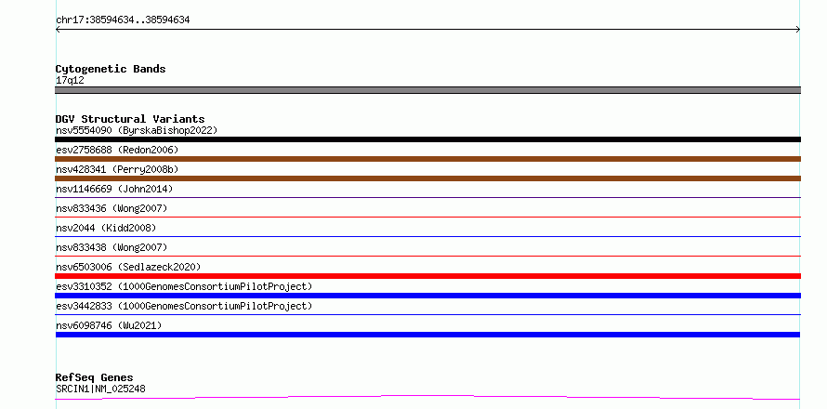The width and height of the screenshot is (827, 409).
Task: Open variant nsv428341 (Perry2008b) label
Action: coord(117,169)
